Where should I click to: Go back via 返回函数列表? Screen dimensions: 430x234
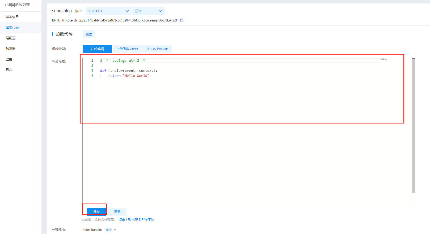(x=17, y=5)
